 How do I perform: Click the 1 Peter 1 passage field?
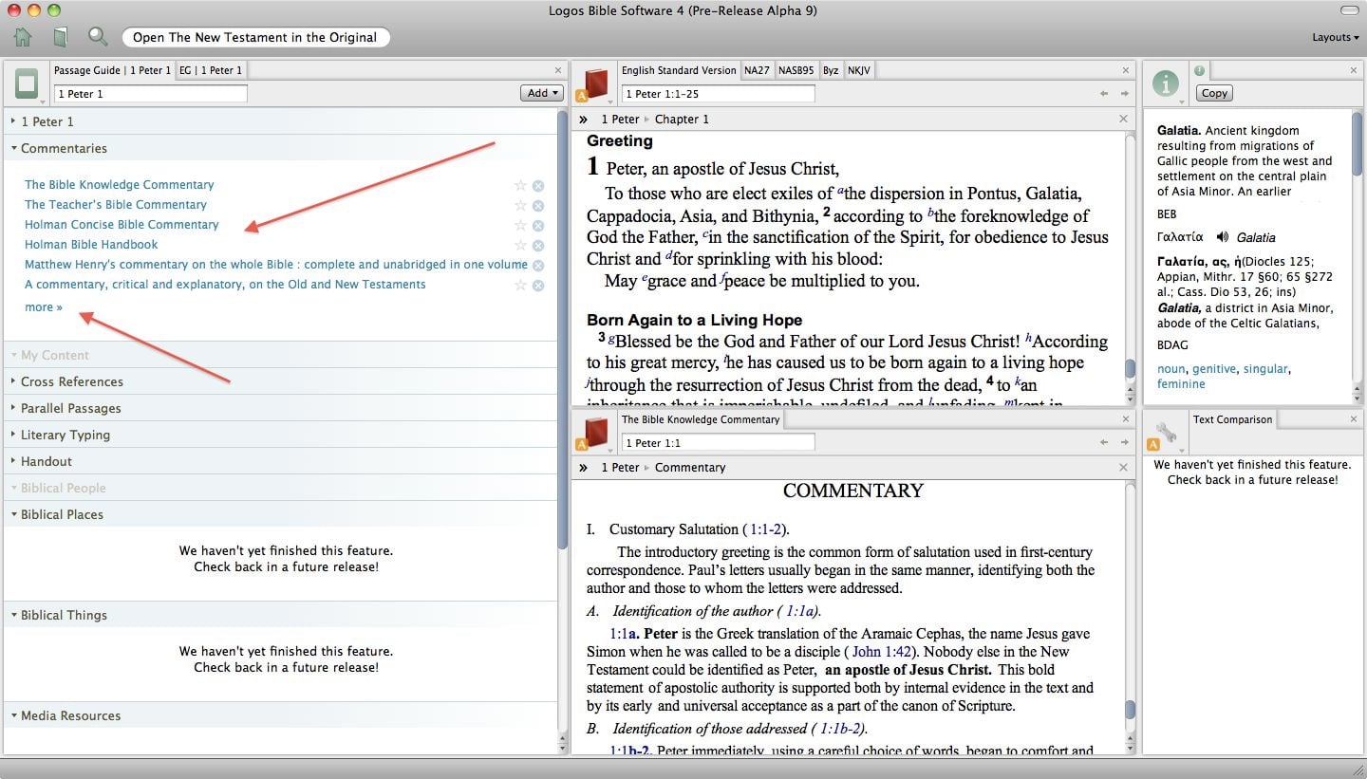point(151,94)
